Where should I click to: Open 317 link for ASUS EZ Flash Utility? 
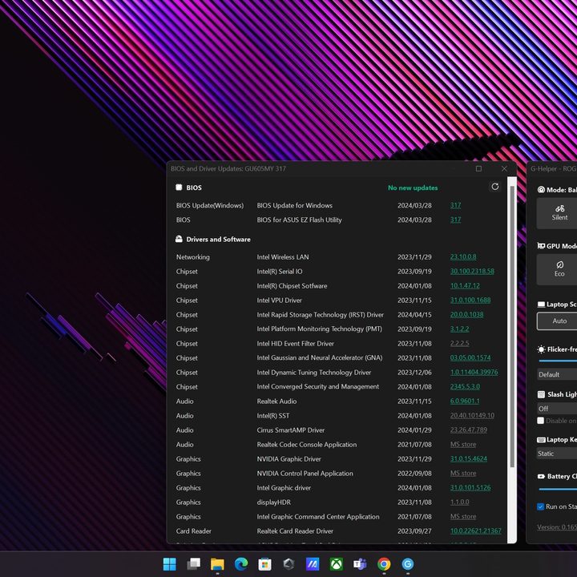point(455,220)
